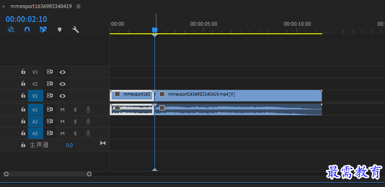
Task: Click the 00:00:02:10 playhead timecode
Action: [x=26, y=19]
